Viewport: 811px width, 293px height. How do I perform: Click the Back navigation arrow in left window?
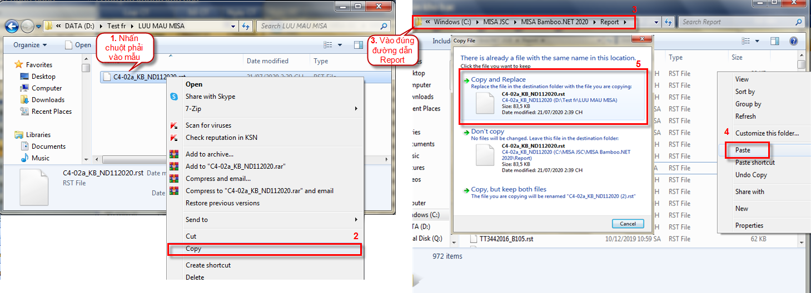point(12,26)
